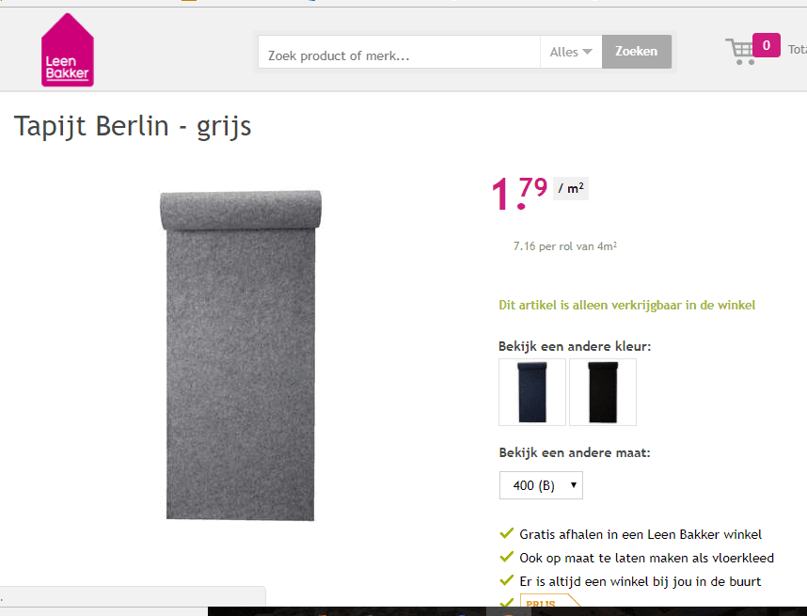Expand the 400 (B) size selector
This screenshot has height=616, width=807.
click(x=541, y=485)
